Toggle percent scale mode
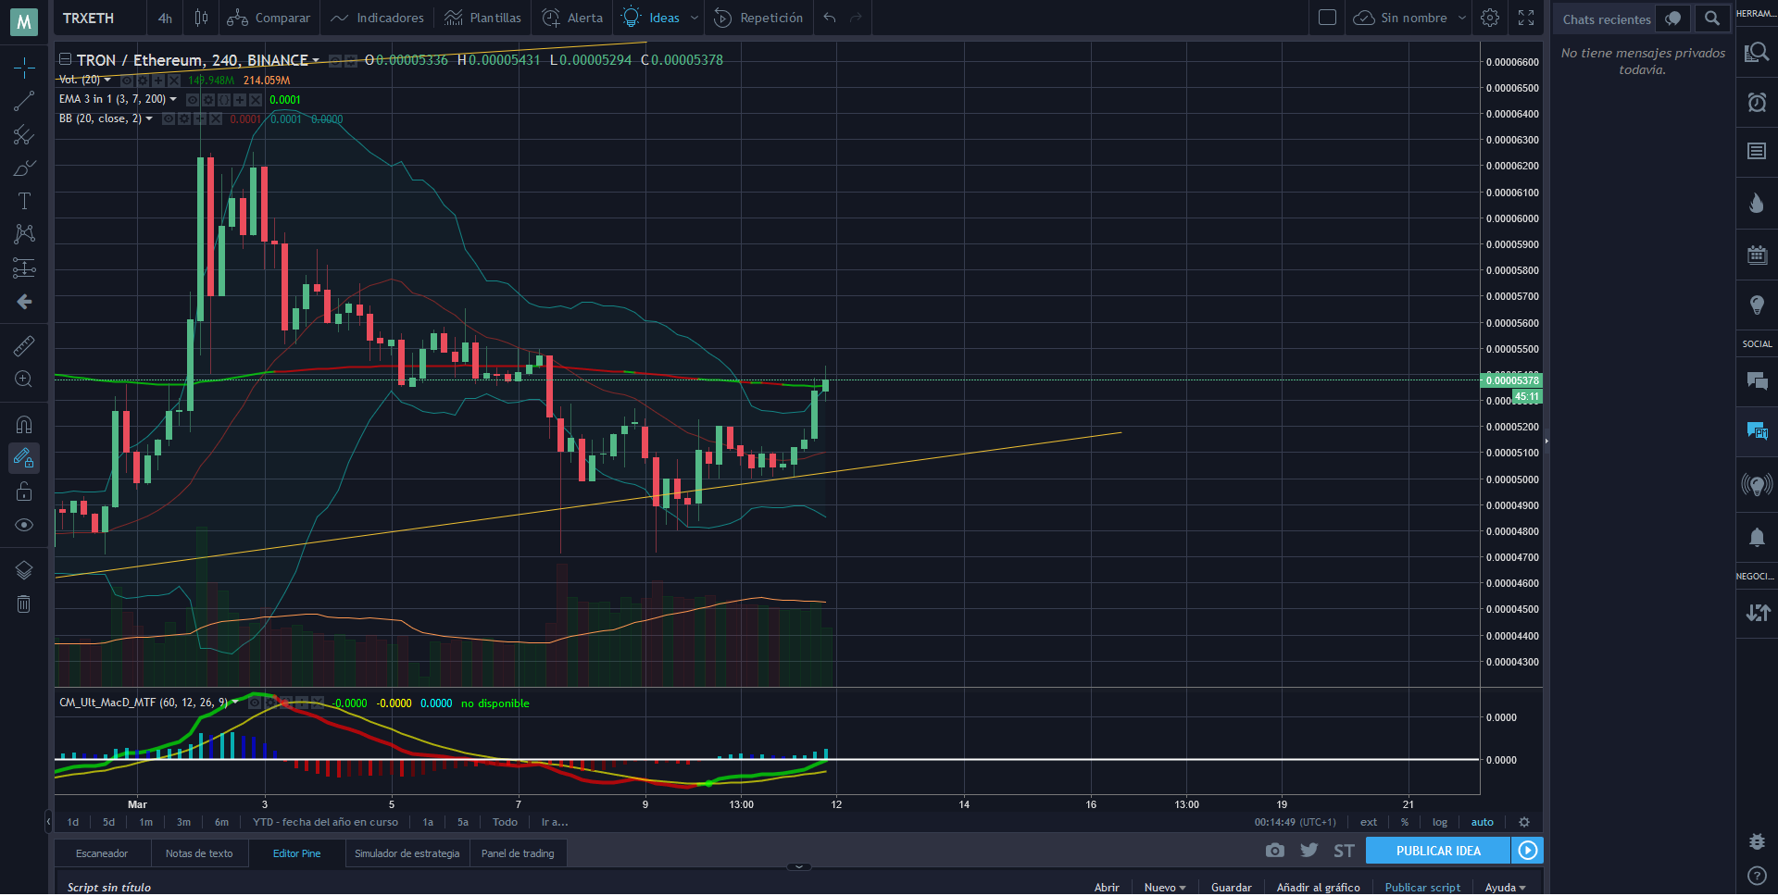1778x896 pixels. point(1405,822)
